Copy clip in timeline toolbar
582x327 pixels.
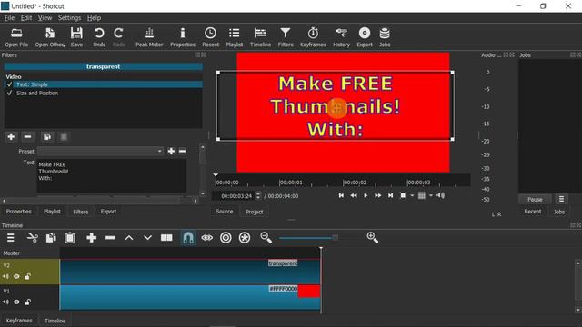pyautogui.click(x=51, y=238)
